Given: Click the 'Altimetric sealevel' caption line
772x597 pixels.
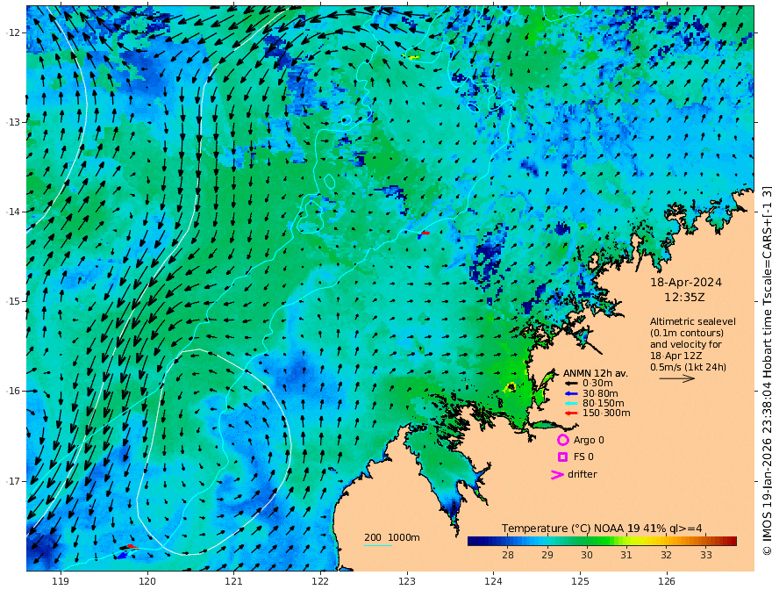Looking at the screenshot, I should [x=693, y=321].
